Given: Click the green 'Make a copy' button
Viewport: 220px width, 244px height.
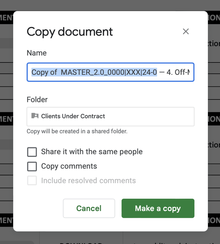Looking at the screenshot, I should coord(158,208).
